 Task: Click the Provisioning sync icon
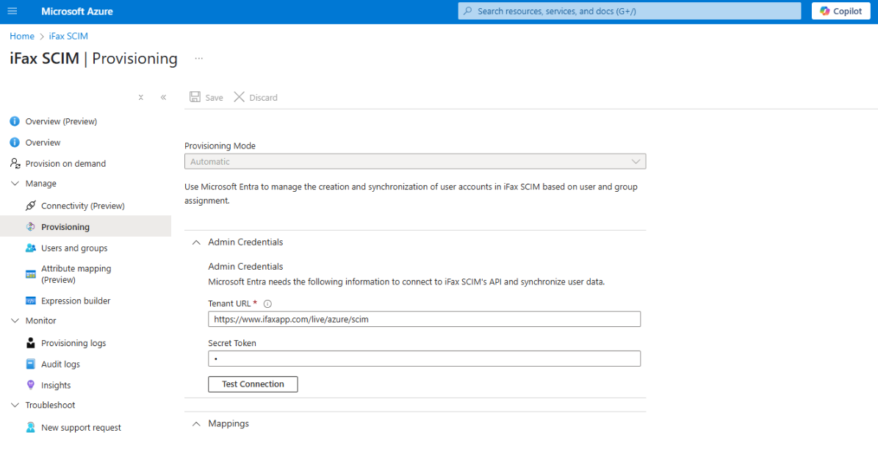pyautogui.click(x=31, y=227)
